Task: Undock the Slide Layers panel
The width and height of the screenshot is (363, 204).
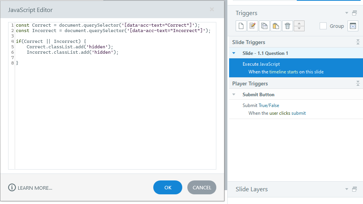Action: 354,189
